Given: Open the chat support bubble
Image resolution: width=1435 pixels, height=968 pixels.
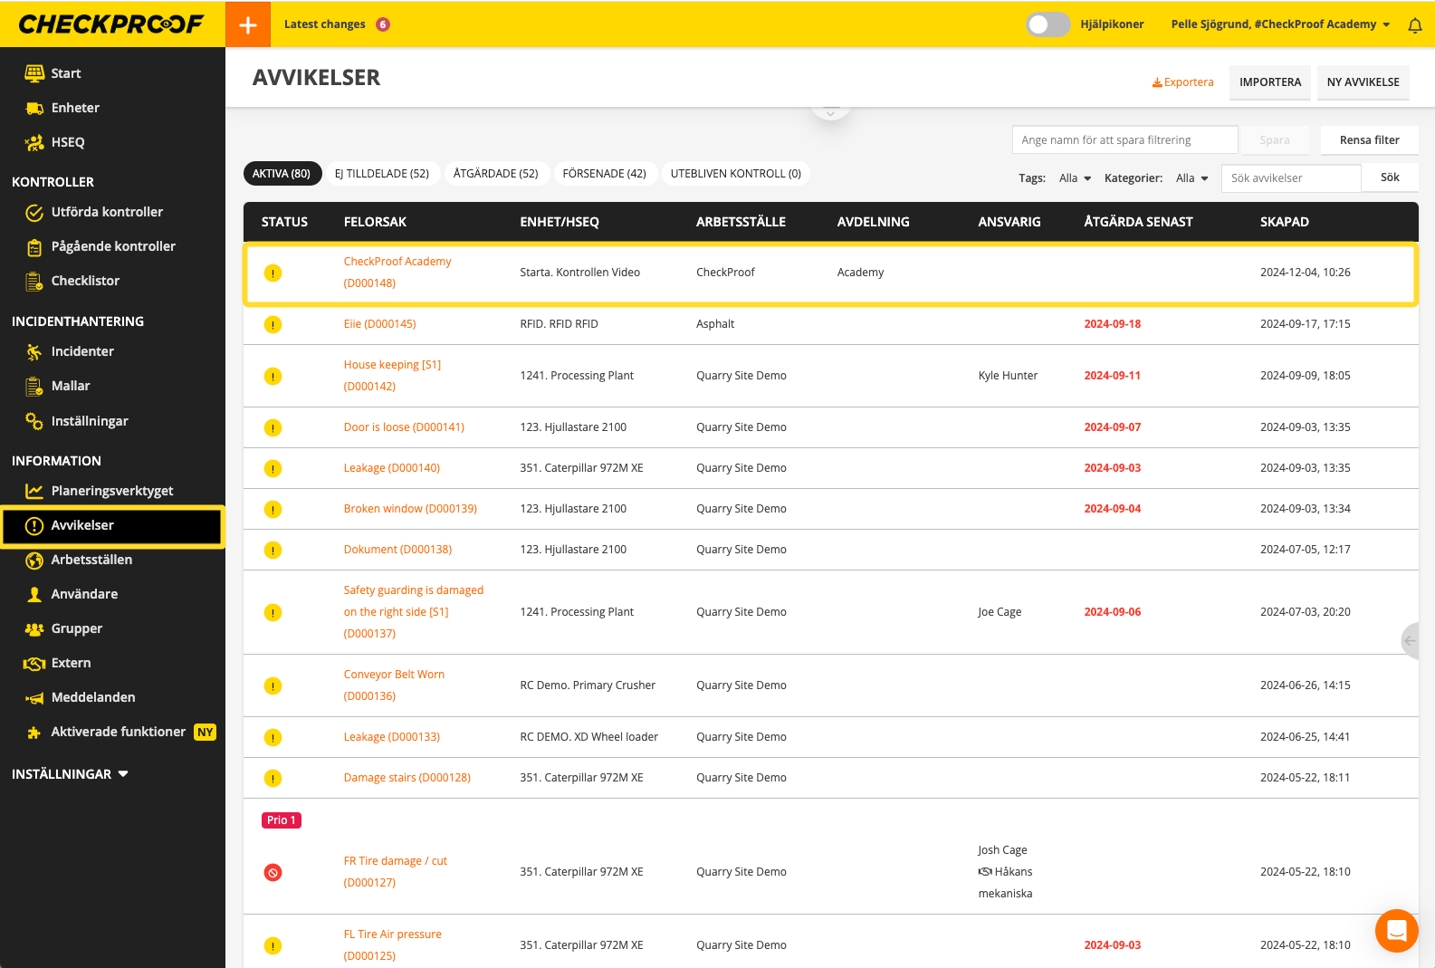Looking at the screenshot, I should point(1396,930).
